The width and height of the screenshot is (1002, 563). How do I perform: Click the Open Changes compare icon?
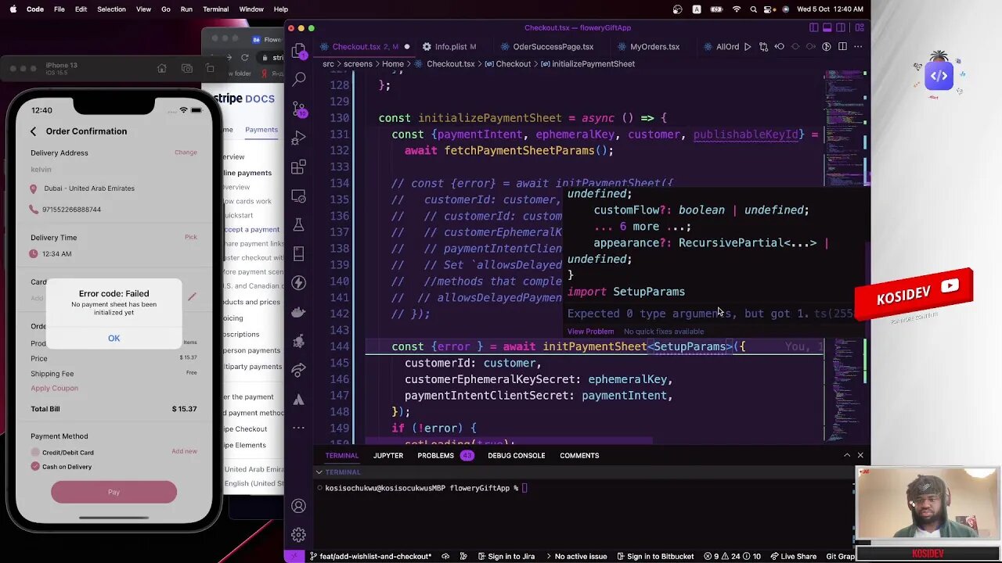pos(763,47)
